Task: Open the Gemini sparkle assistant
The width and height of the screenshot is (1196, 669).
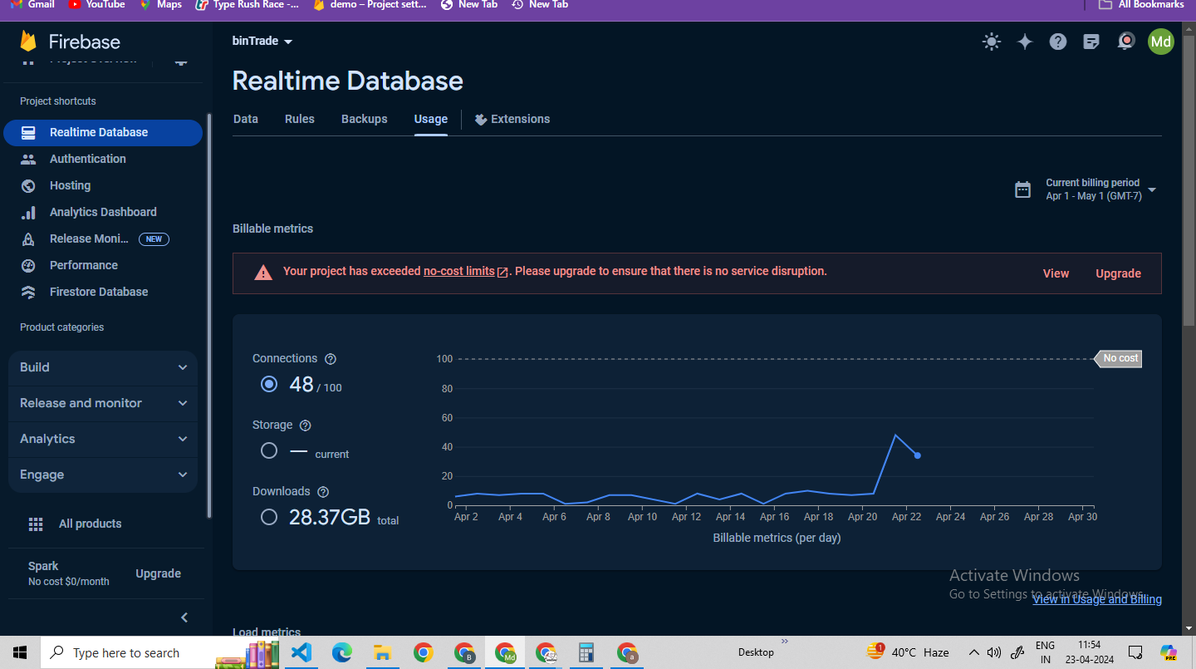Action: (x=1025, y=42)
